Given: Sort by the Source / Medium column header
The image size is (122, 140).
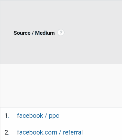Looking at the screenshot, I should point(34,33).
